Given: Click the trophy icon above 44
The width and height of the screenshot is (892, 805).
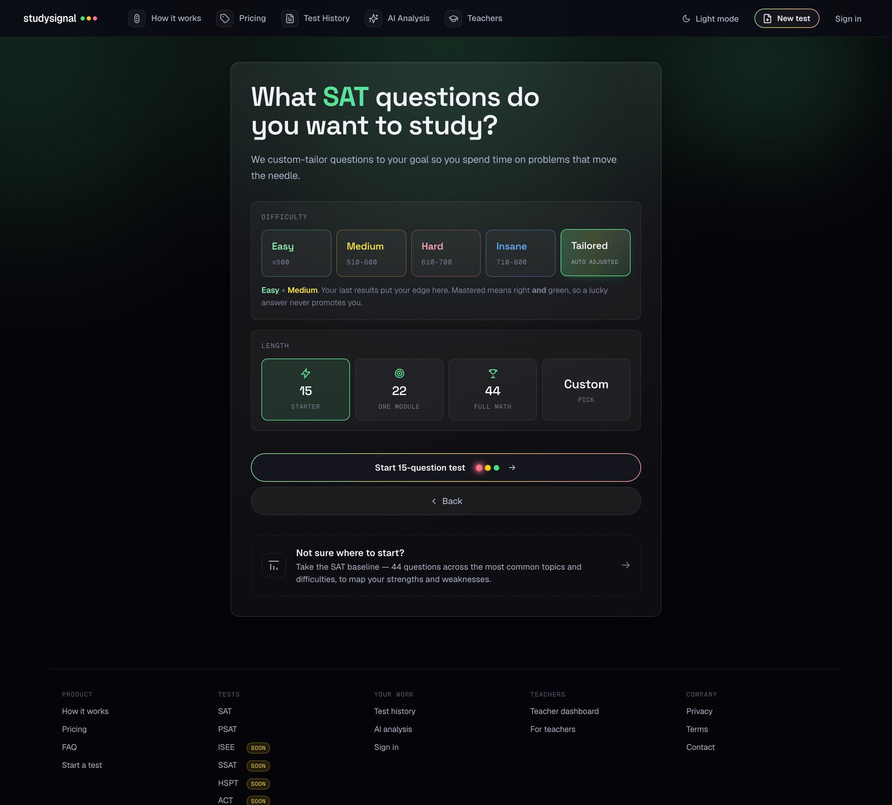Looking at the screenshot, I should 493,374.
